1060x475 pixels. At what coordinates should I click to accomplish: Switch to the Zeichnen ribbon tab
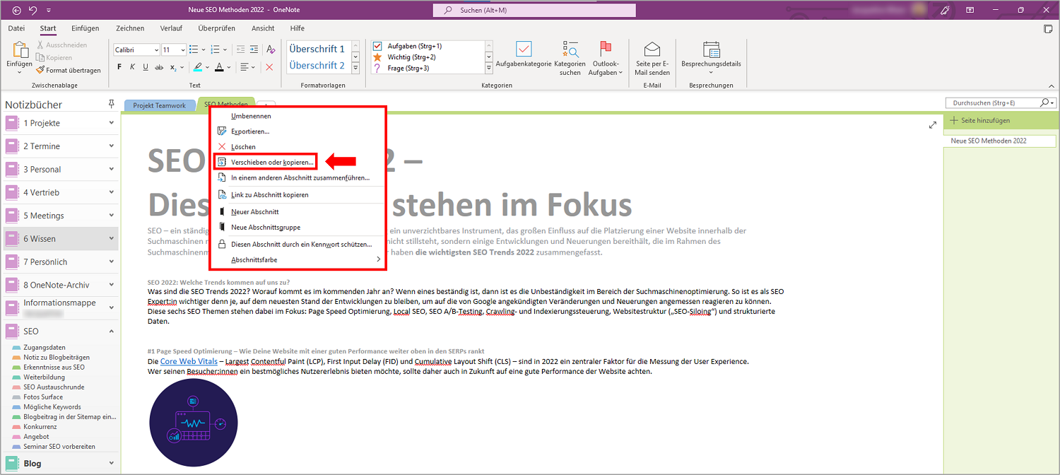pos(130,28)
